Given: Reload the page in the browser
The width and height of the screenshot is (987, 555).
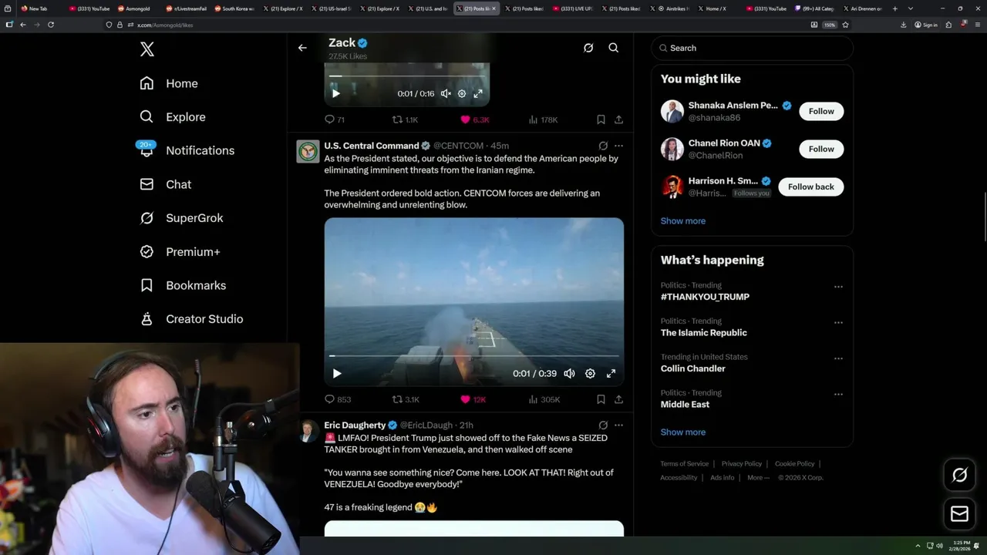Looking at the screenshot, I should coord(51,25).
